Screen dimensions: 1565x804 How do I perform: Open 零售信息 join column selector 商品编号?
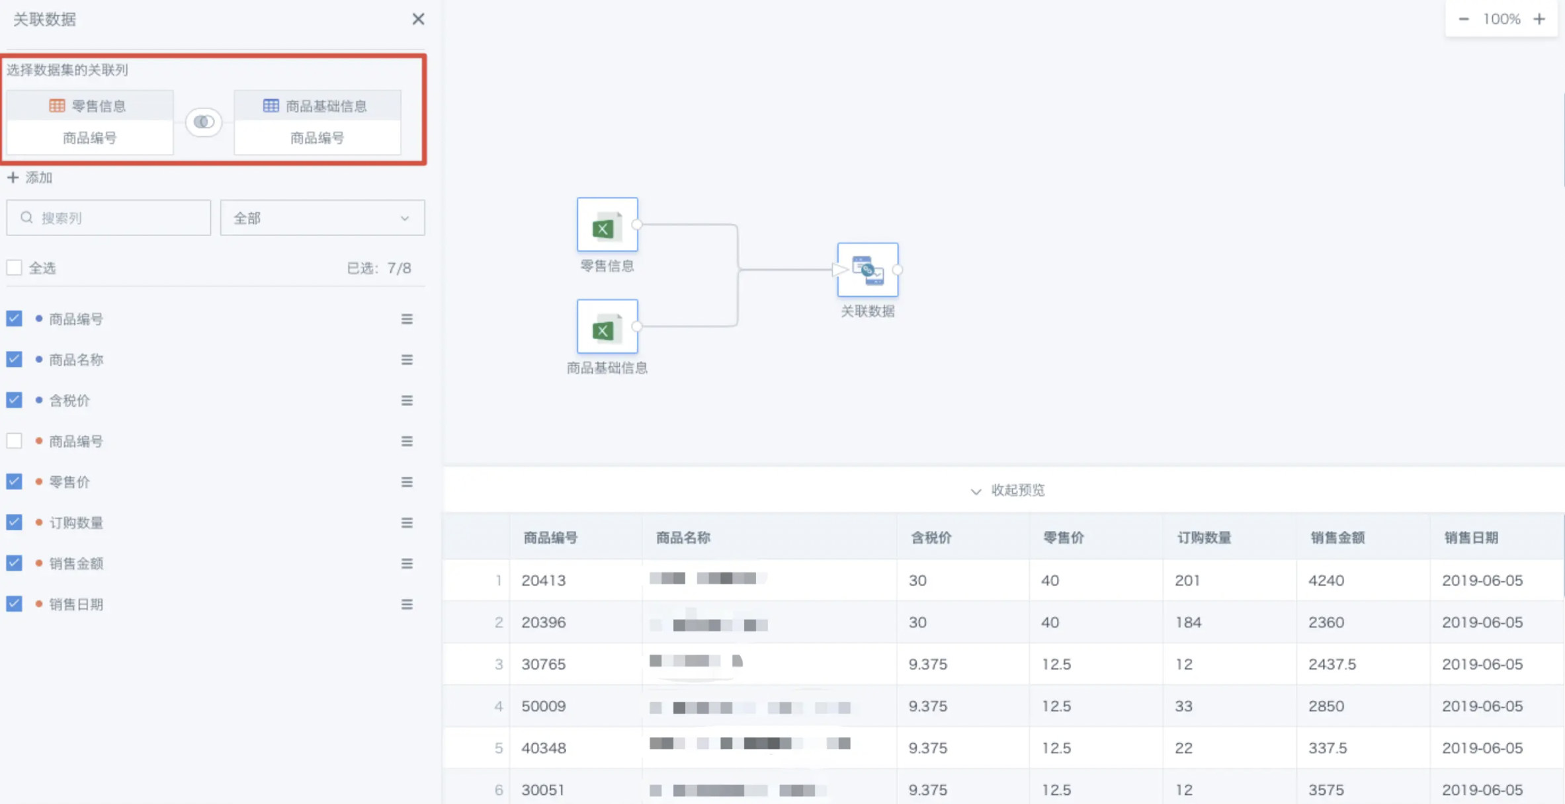tap(90, 138)
